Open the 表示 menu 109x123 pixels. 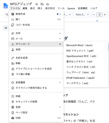pyautogui.click(x=32, y=8)
